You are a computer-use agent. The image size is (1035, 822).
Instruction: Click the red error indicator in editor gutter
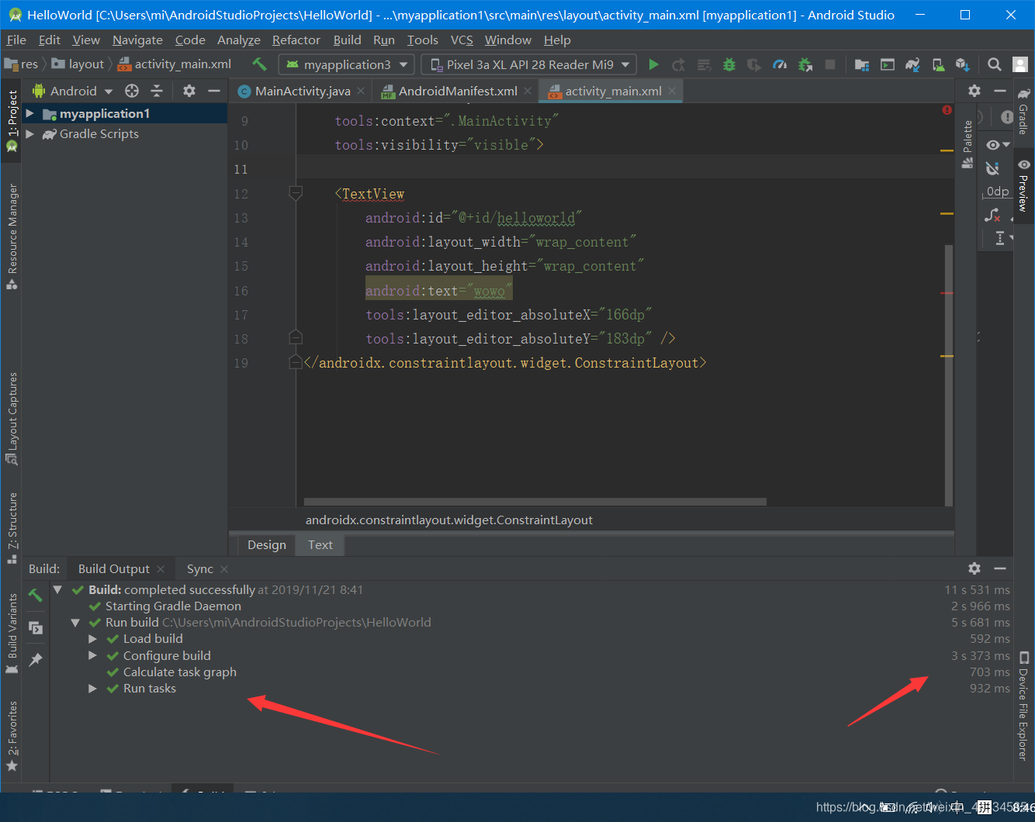(x=947, y=110)
